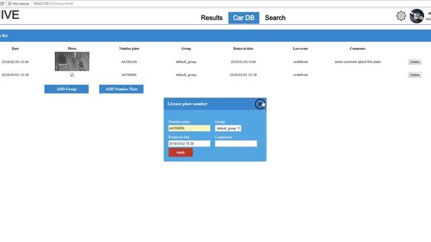Image resolution: width=431 pixels, height=242 pixels.
Task: Open the camera photo thumbnail for AA3561HA
Action: [72, 61]
